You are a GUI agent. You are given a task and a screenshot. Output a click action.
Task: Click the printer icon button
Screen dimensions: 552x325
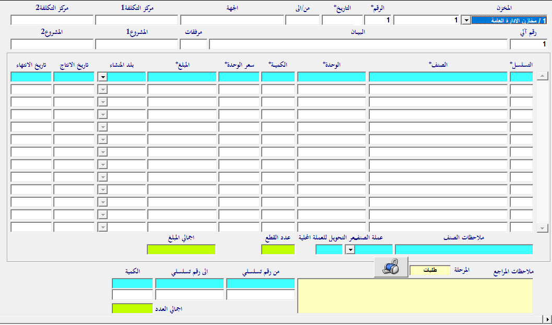pos(390,269)
